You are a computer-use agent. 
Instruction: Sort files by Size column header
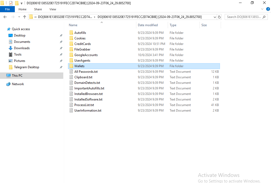coord(204,25)
